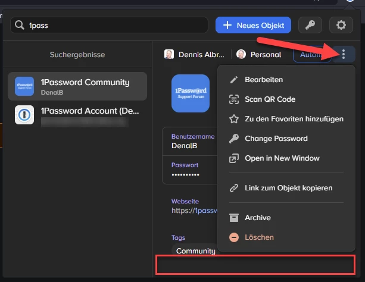Open settings via the gear icon

click(341, 25)
